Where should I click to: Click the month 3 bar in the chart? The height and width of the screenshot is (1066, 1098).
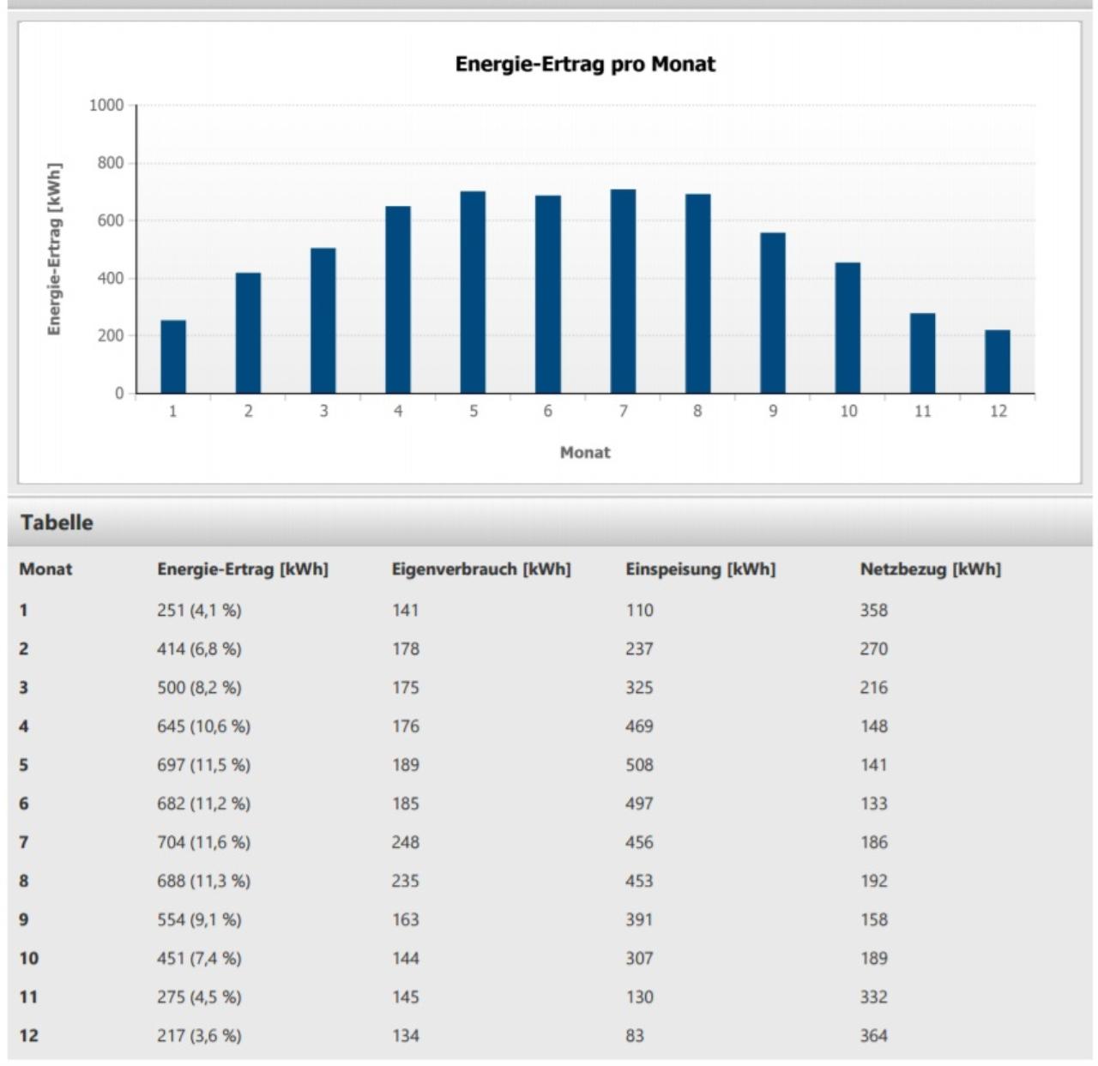323,321
